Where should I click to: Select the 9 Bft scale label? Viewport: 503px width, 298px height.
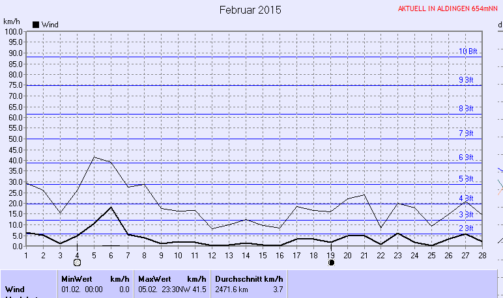466,80
